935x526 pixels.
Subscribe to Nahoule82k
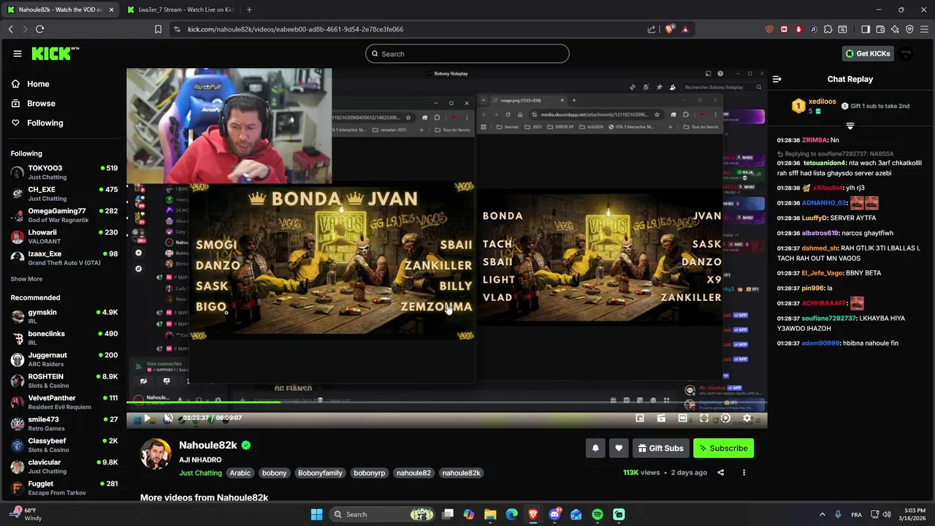(x=723, y=449)
